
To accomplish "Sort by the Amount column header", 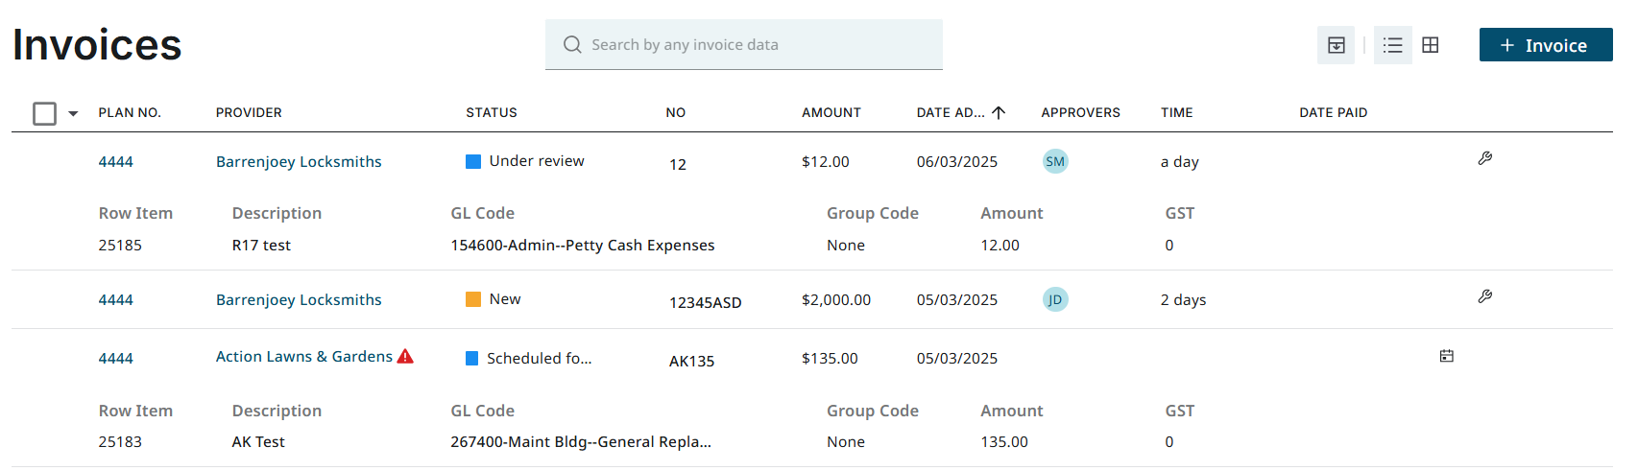I will click(x=831, y=112).
